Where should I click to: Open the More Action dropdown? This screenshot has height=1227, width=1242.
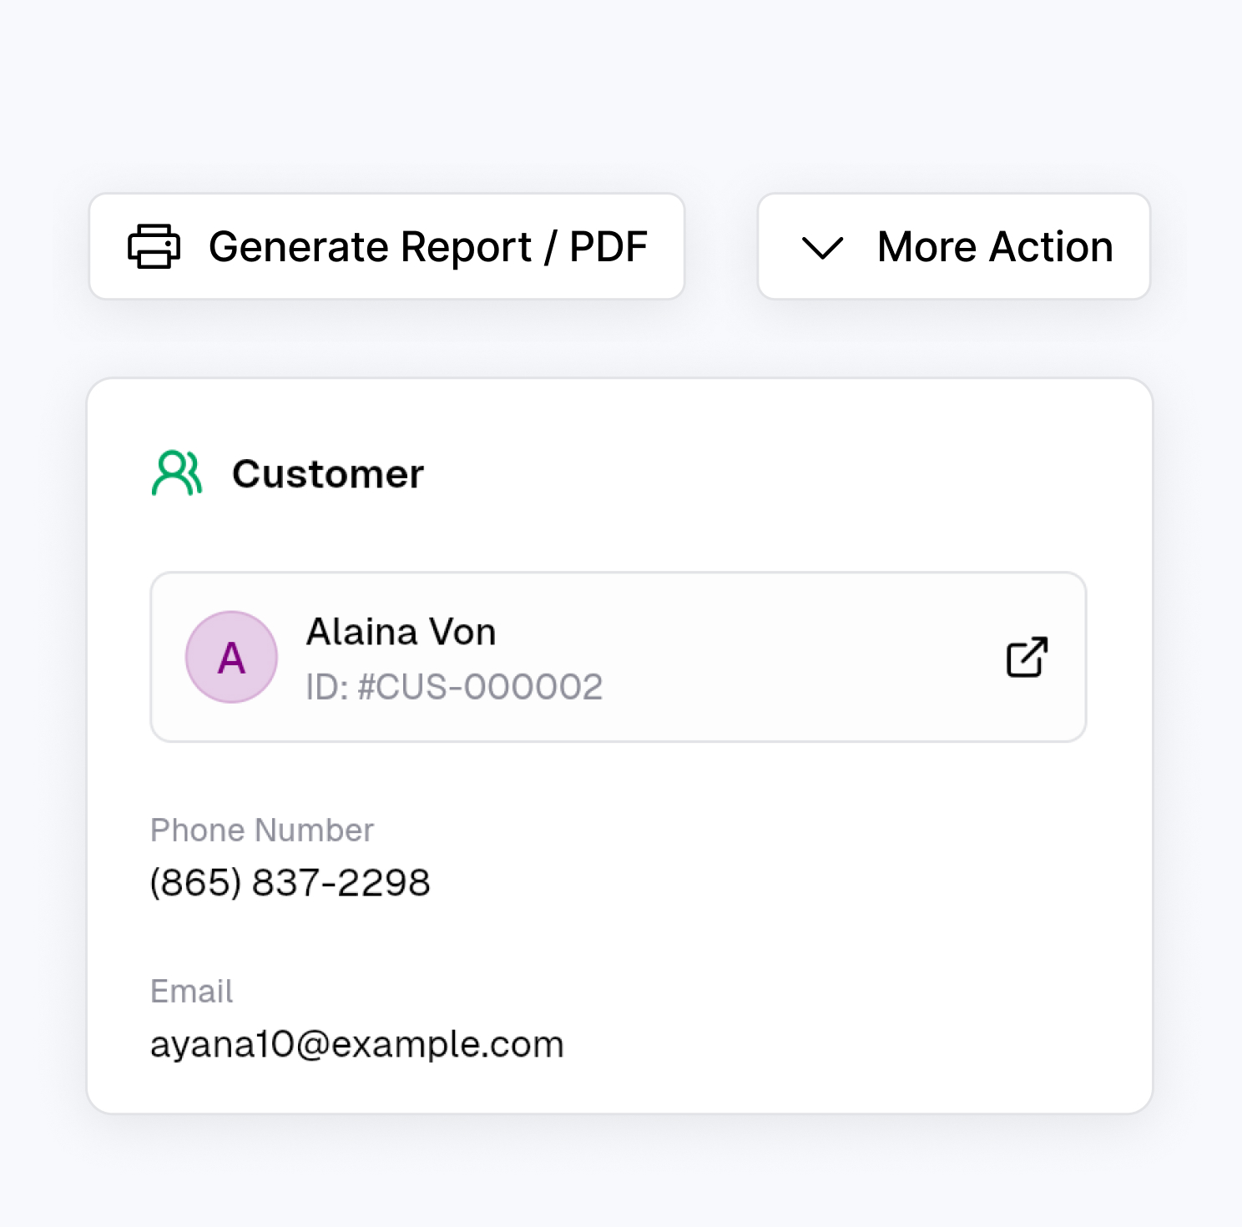pyautogui.click(x=954, y=246)
